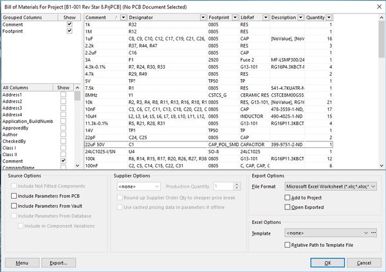
Task: Click the 4.3k-0.1% comment cell
Action: click(x=106, y=67)
